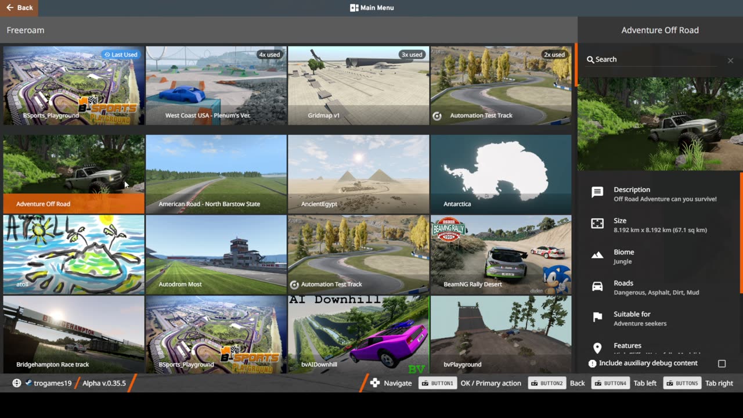This screenshot has height=418, width=743.
Task: Select the AncientEgypt map tile
Action: click(x=359, y=174)
